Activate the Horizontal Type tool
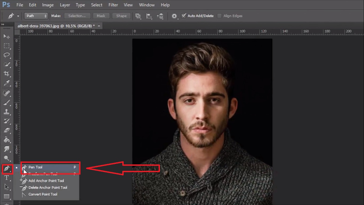 (7, 178)
